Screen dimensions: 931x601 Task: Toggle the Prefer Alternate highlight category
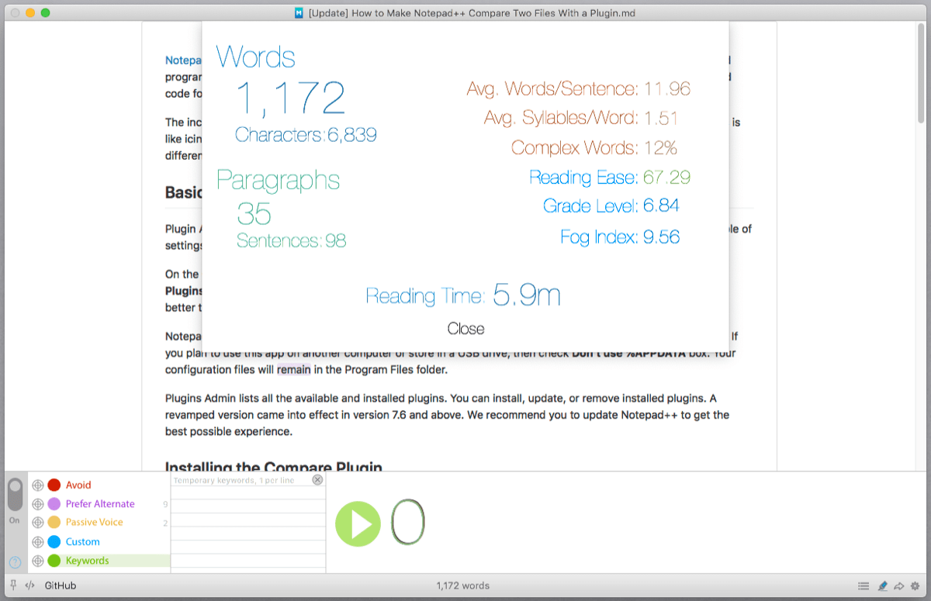pos(99,504)
